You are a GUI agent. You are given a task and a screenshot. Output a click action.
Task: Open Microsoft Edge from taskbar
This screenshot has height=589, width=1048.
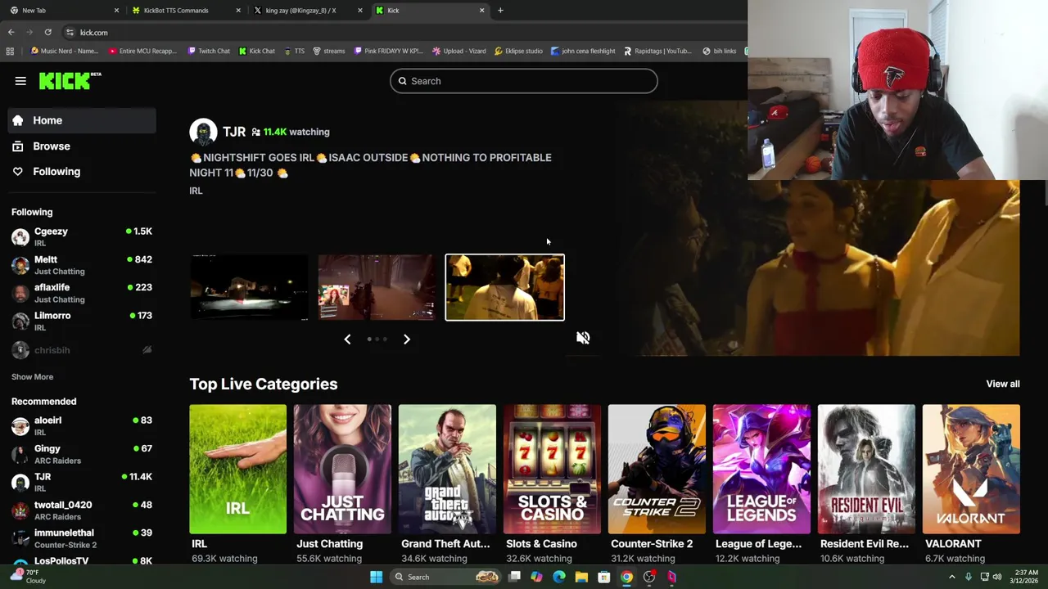coord(558,577)
